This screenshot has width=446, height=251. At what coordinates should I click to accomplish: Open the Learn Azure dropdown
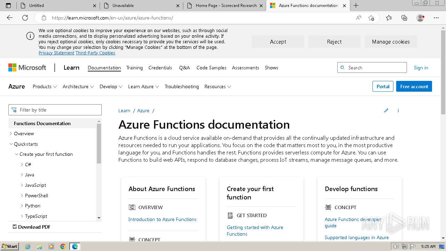tap(143, 86)
